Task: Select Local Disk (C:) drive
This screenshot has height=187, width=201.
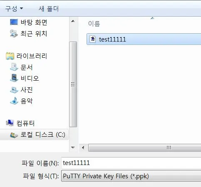Action: coord(34,135)
